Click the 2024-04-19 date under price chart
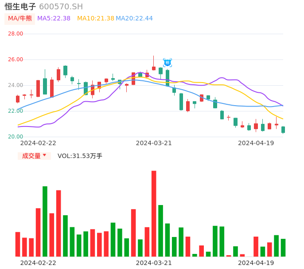 point(256,143)
